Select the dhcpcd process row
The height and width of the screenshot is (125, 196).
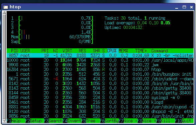[x=100, y=111]
